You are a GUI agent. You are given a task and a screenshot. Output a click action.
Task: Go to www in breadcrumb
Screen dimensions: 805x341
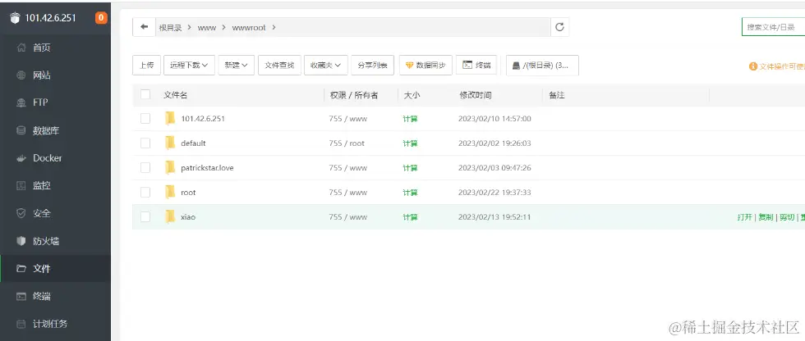(x=206, y=28)
